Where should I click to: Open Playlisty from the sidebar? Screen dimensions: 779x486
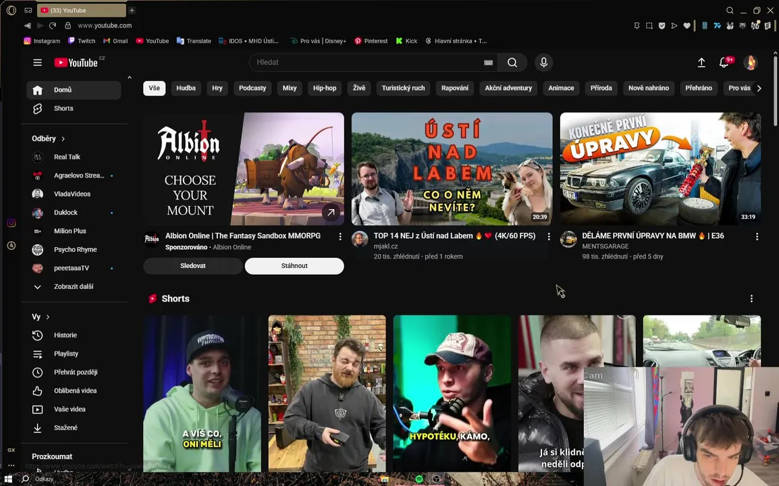(74, 354)
